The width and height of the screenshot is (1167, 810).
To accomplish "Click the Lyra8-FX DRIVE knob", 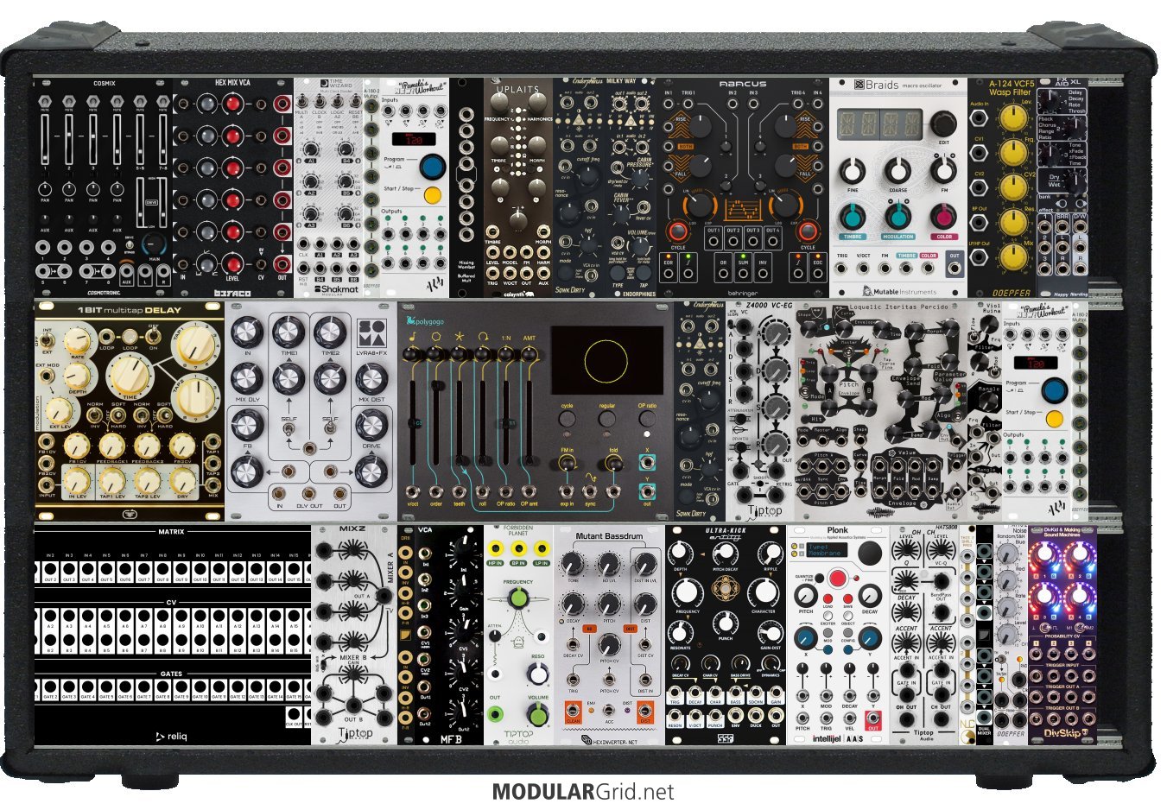I will (371, 424).
